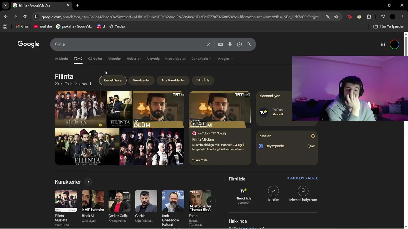The image size is (408, 229).
Task: Open a new browser tab with plus
Action: click(x=78, y=5)
